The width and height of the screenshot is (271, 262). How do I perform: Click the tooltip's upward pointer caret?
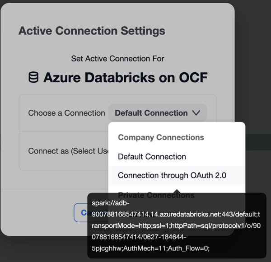click(x=177, y=191)
